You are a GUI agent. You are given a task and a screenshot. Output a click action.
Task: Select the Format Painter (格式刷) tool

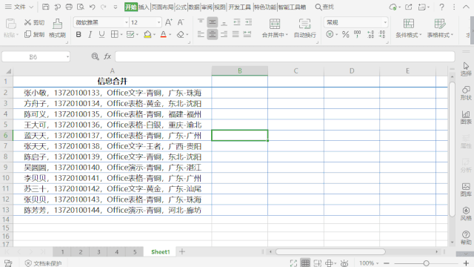tap(58, 28)
